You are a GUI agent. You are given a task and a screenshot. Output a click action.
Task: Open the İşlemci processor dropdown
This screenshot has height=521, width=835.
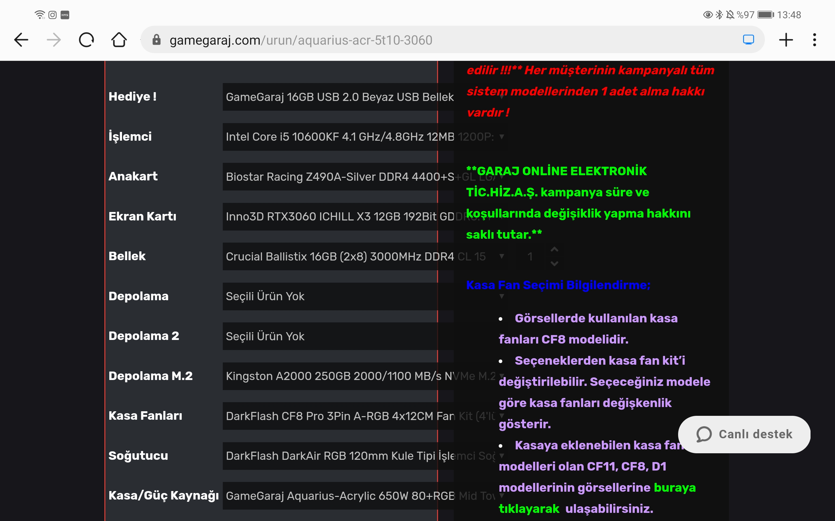[x=338, y=137]
